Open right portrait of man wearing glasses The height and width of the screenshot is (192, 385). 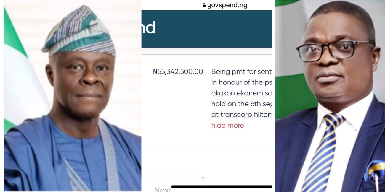coord(330,96)
